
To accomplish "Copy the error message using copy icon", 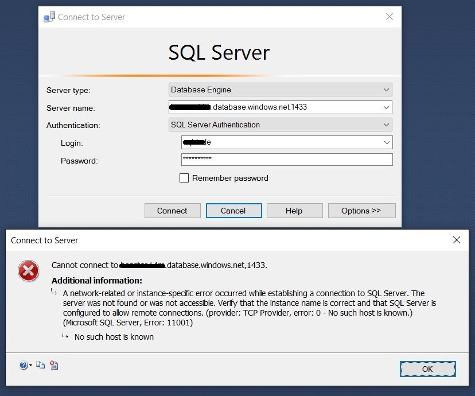I will 40,365.
